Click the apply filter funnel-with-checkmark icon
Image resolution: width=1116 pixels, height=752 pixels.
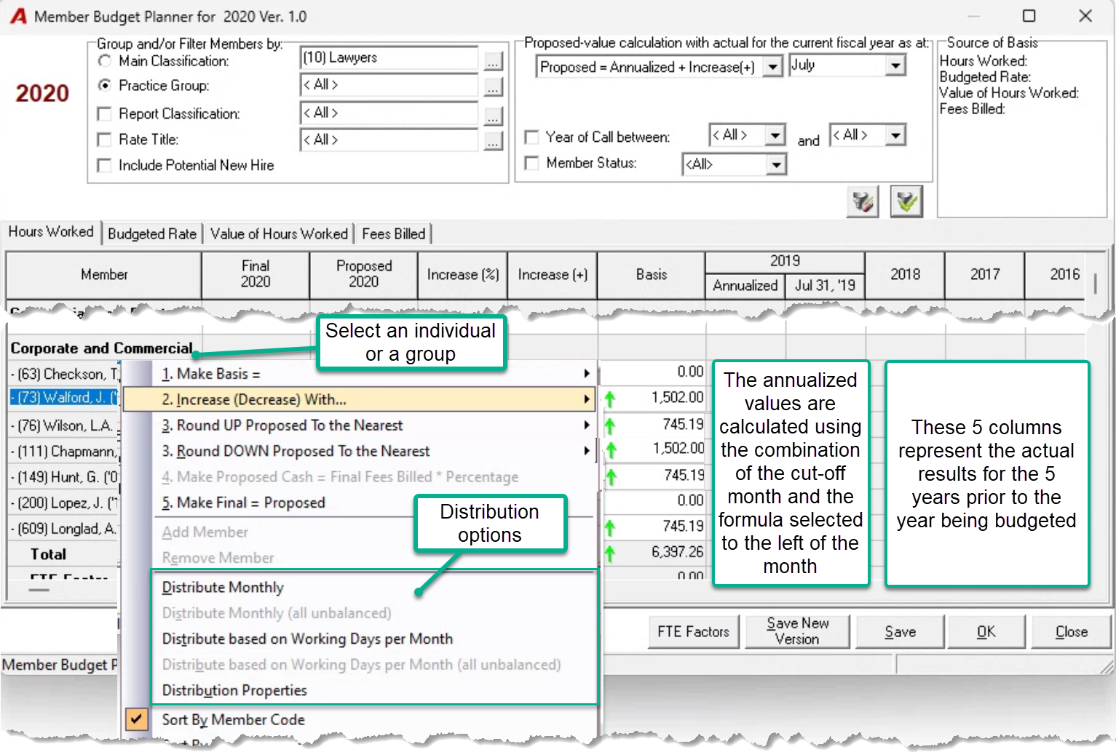coord(906,201)
